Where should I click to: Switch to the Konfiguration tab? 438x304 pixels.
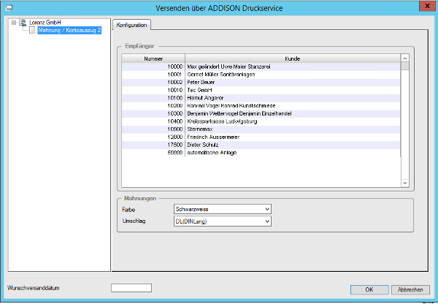point(131,25)
